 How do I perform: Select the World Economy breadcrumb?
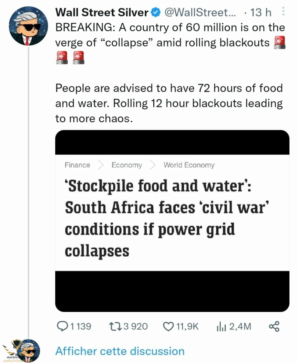click(189, 165)
